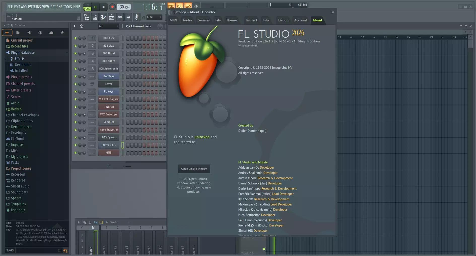Switch to the MIDI settings tab

point(173,20)
